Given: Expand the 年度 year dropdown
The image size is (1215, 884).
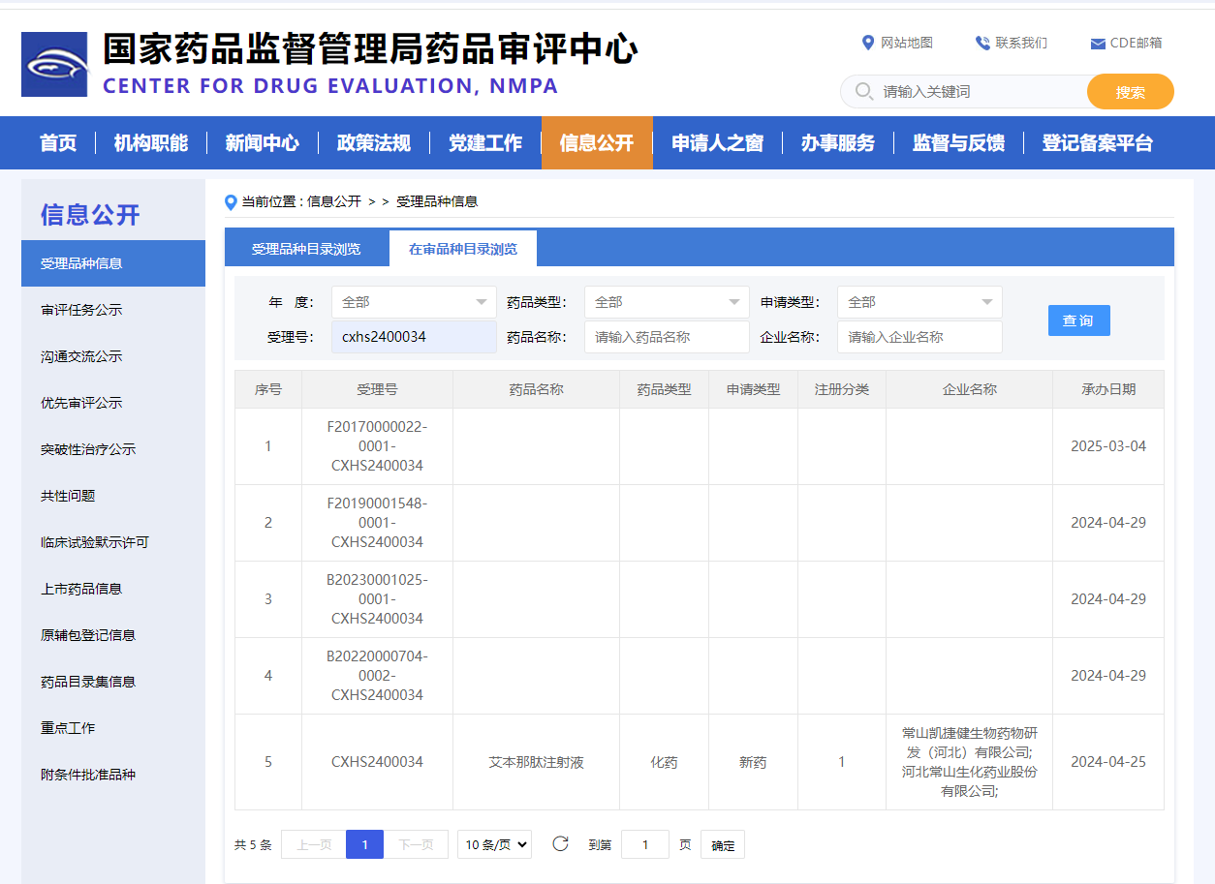Looking at the screenshot, I should (414, 302).
